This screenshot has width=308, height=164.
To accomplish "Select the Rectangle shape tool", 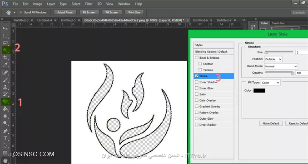I will pyautogui.click(x=5, y=153).
